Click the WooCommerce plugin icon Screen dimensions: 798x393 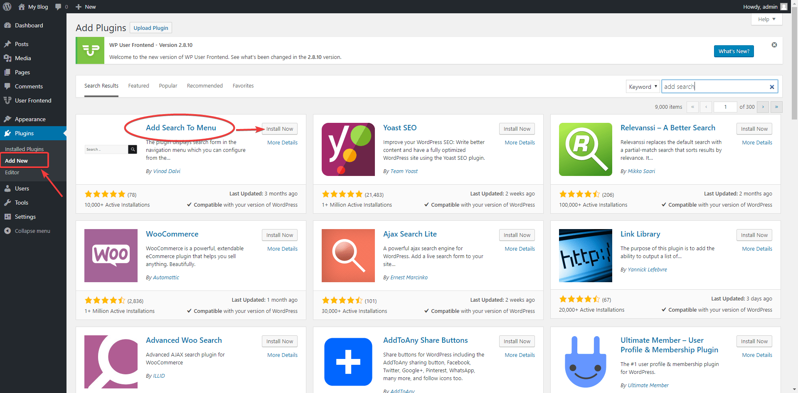click(111, 256)
